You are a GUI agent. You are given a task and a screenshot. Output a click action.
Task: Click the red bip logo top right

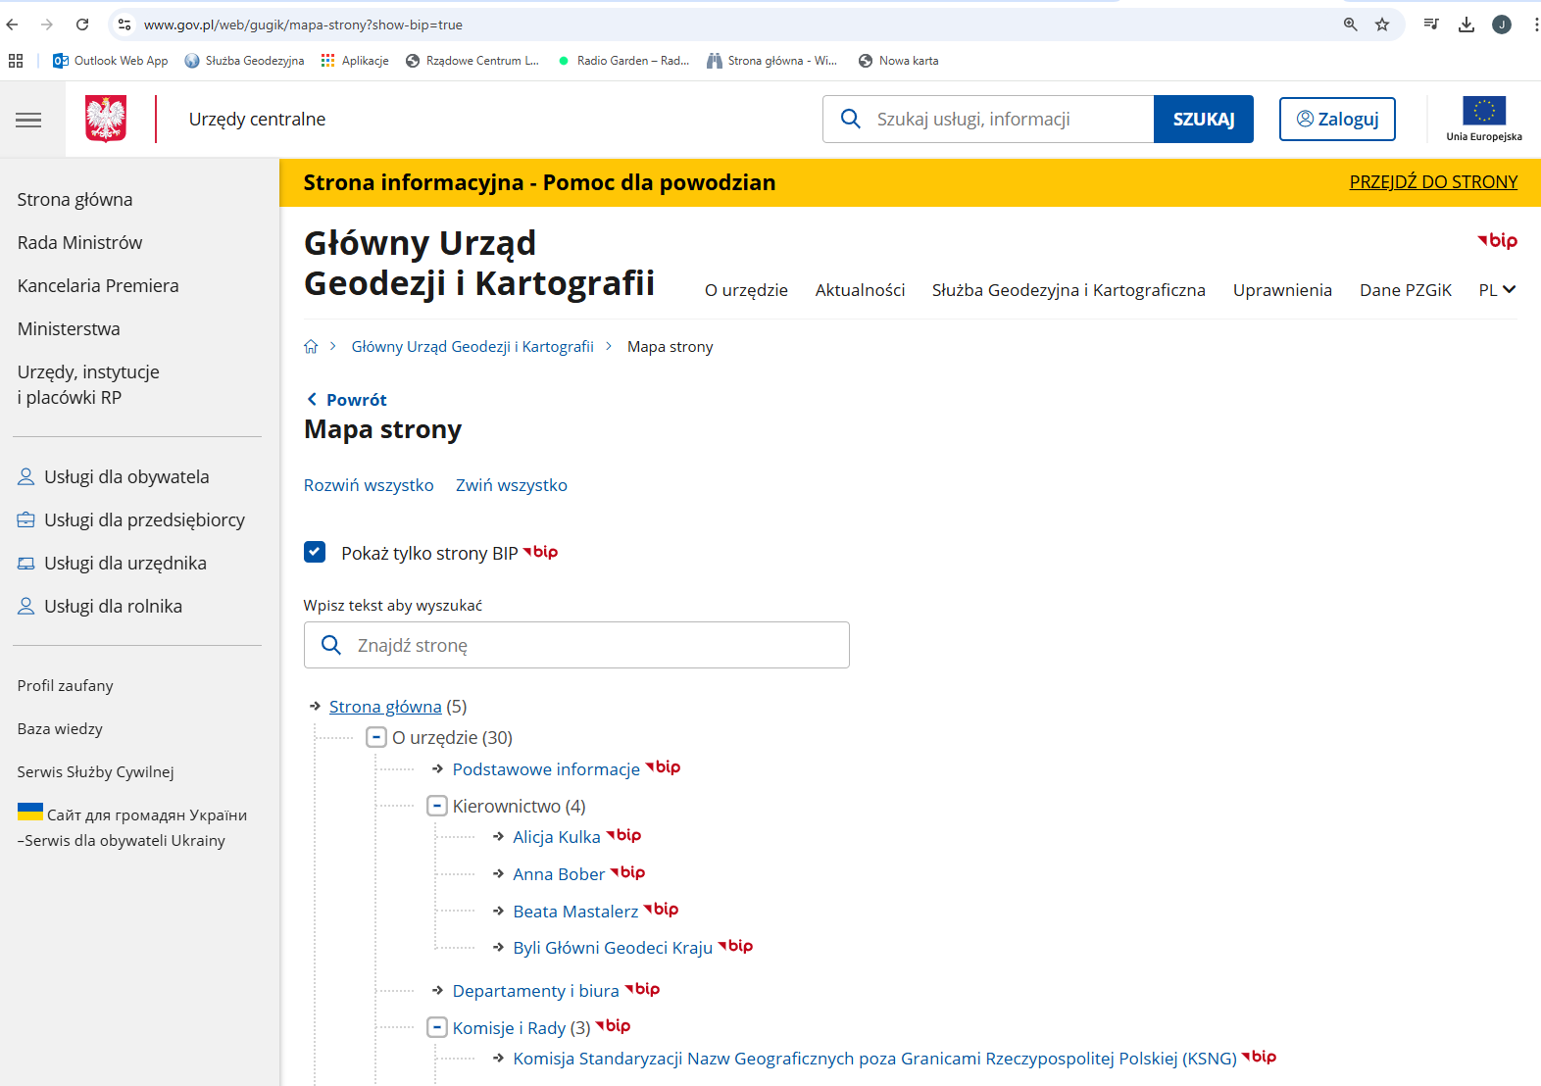1497,241
